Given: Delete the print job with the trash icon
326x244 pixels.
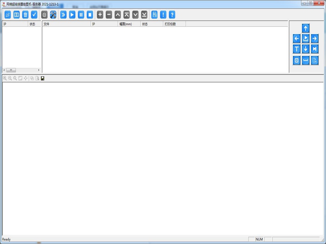Looking at the screenshot, I should tap(25, 15).
